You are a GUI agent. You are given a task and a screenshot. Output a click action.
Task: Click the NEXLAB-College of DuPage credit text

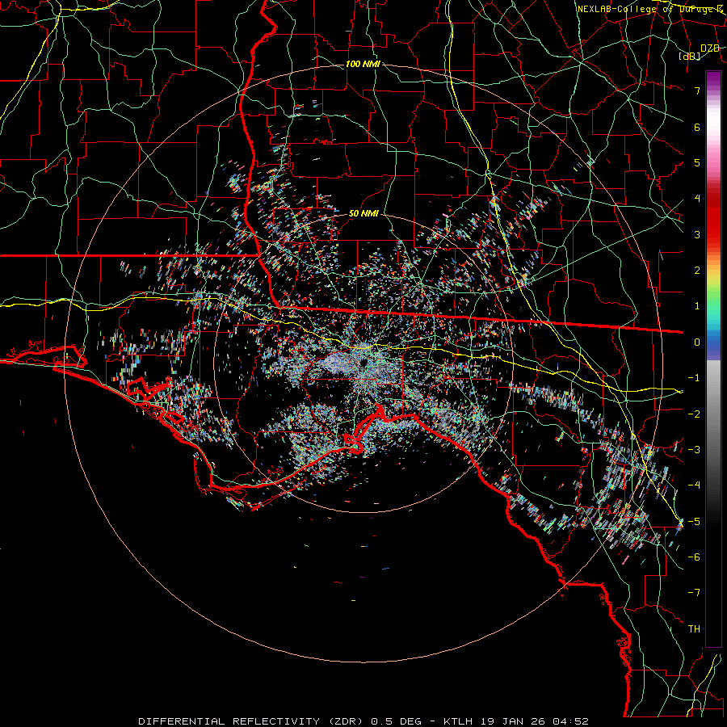650,9
